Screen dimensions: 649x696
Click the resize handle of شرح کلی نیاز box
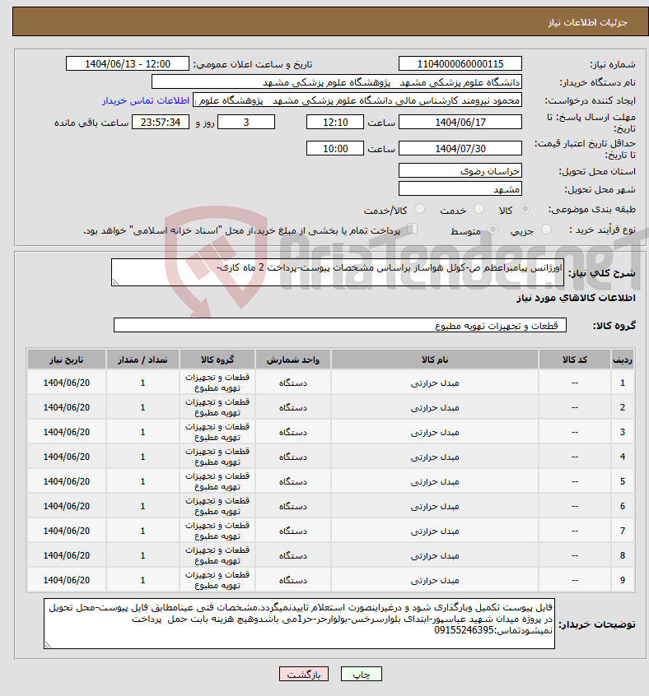(115, 282)
